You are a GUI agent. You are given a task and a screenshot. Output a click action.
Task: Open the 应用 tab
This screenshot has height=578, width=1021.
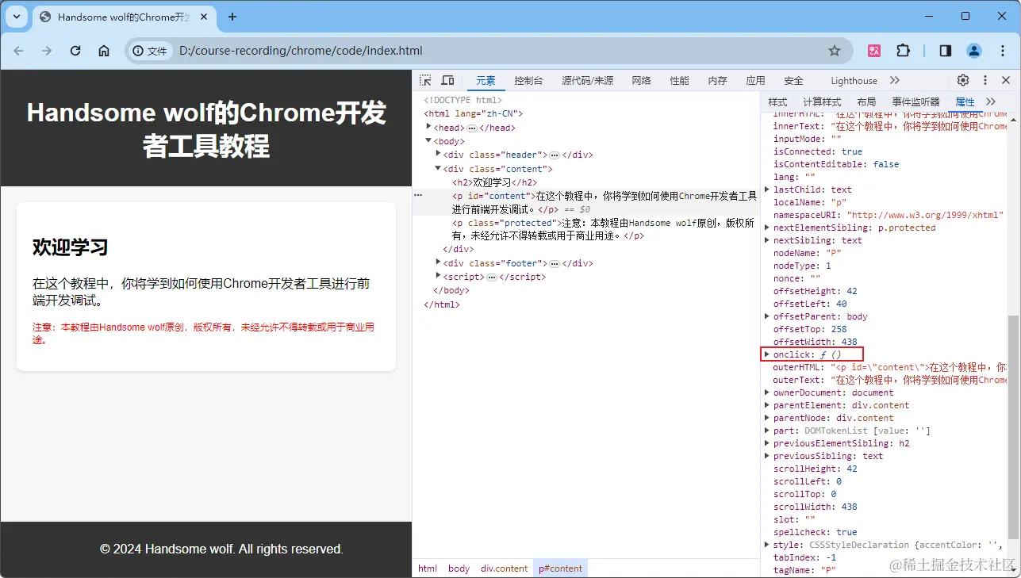755,80
